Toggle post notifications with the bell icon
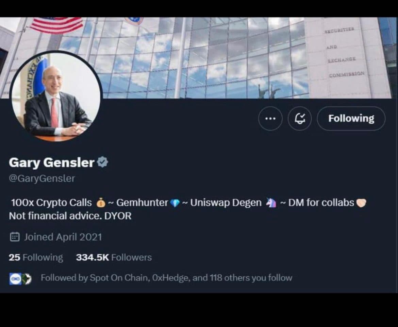 (x=299, y=119)
